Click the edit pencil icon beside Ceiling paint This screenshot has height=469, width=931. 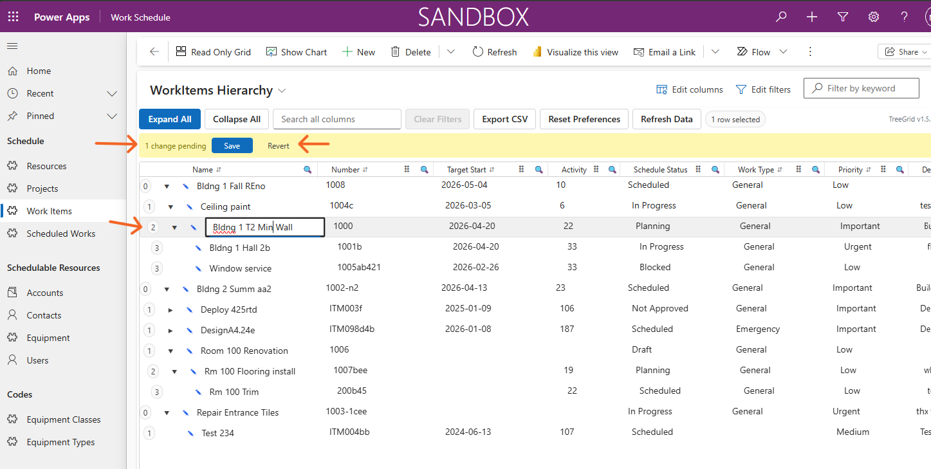click(190, 207)
